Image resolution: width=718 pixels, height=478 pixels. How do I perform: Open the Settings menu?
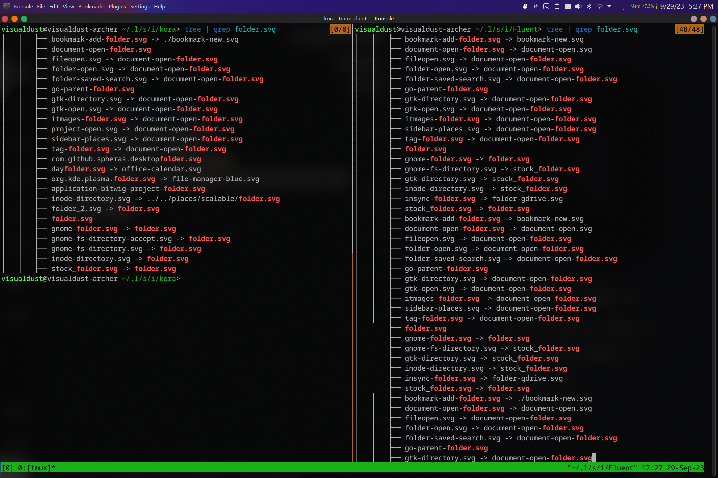(x=140, y=6)
